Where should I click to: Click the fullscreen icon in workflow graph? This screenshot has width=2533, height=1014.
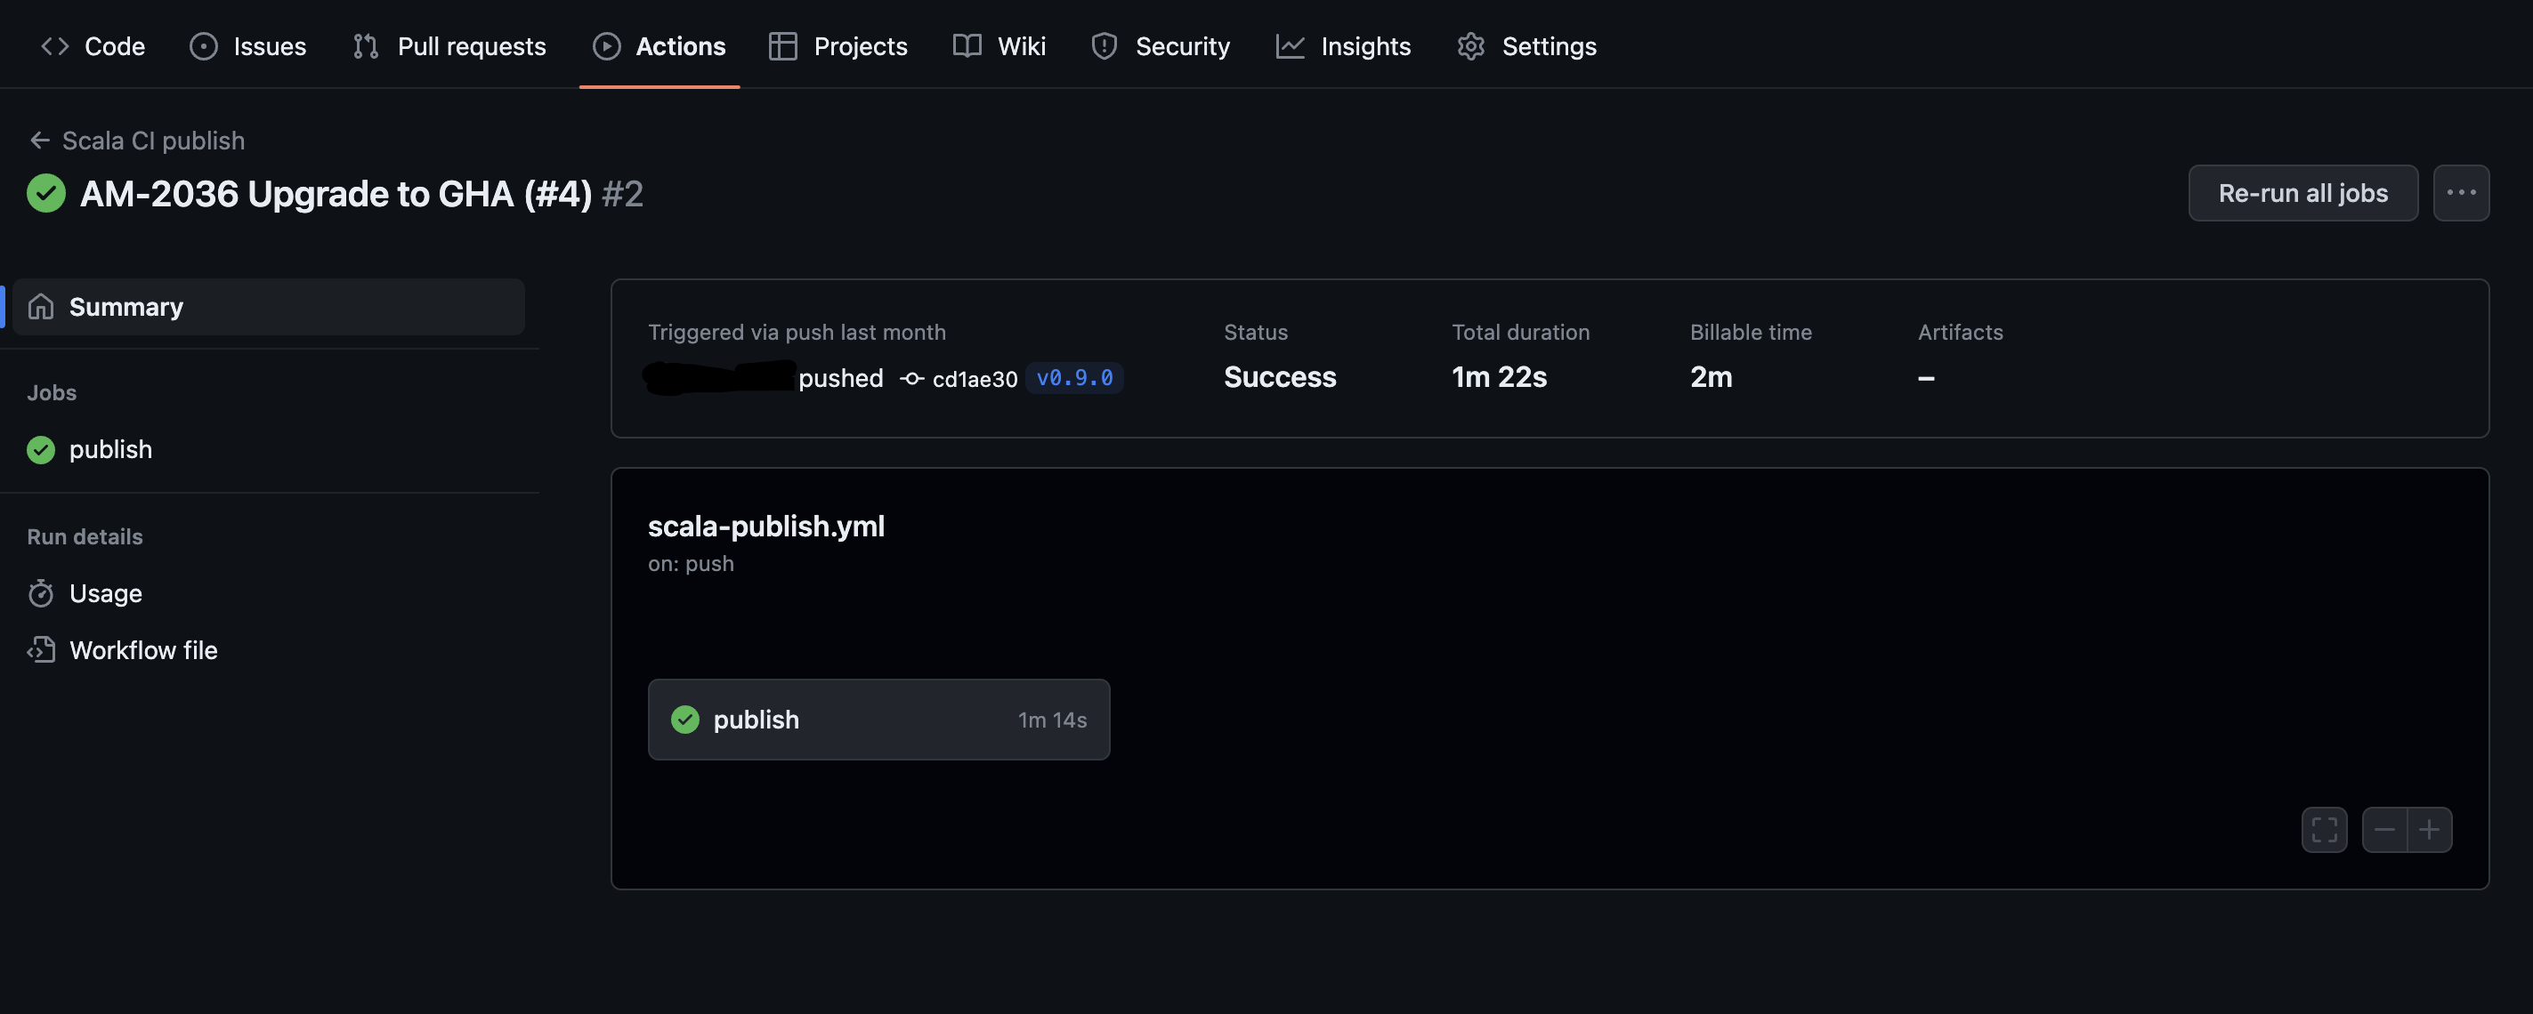pyautogui.click(x=2324, y=830)
